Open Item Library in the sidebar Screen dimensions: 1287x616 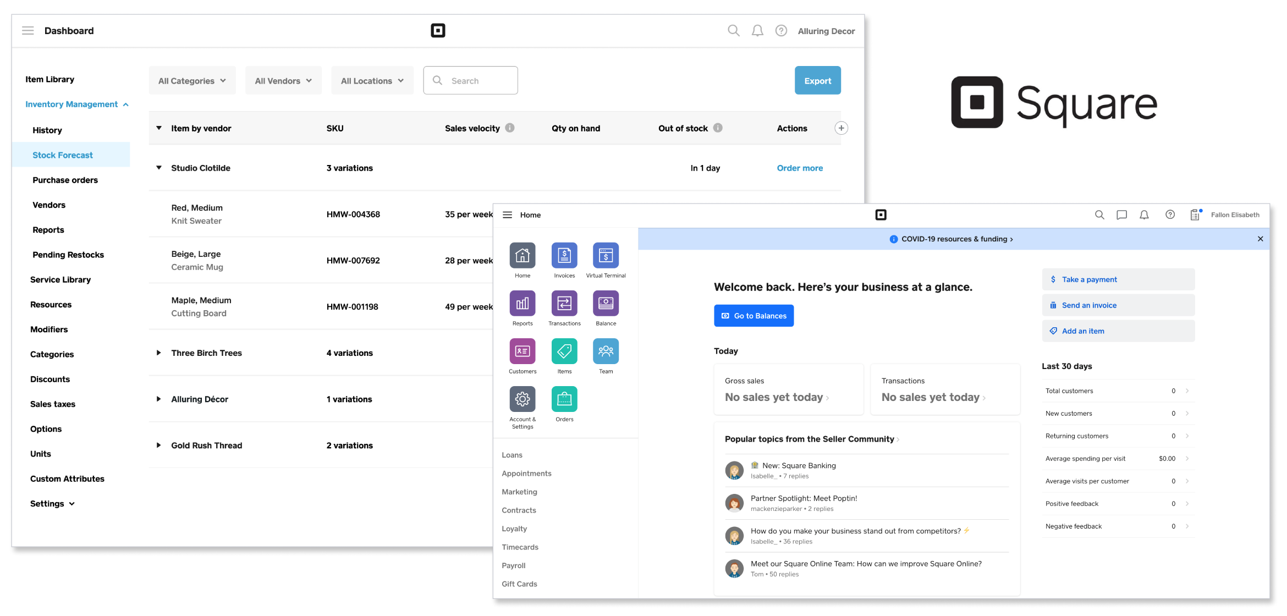pos(50,79)
